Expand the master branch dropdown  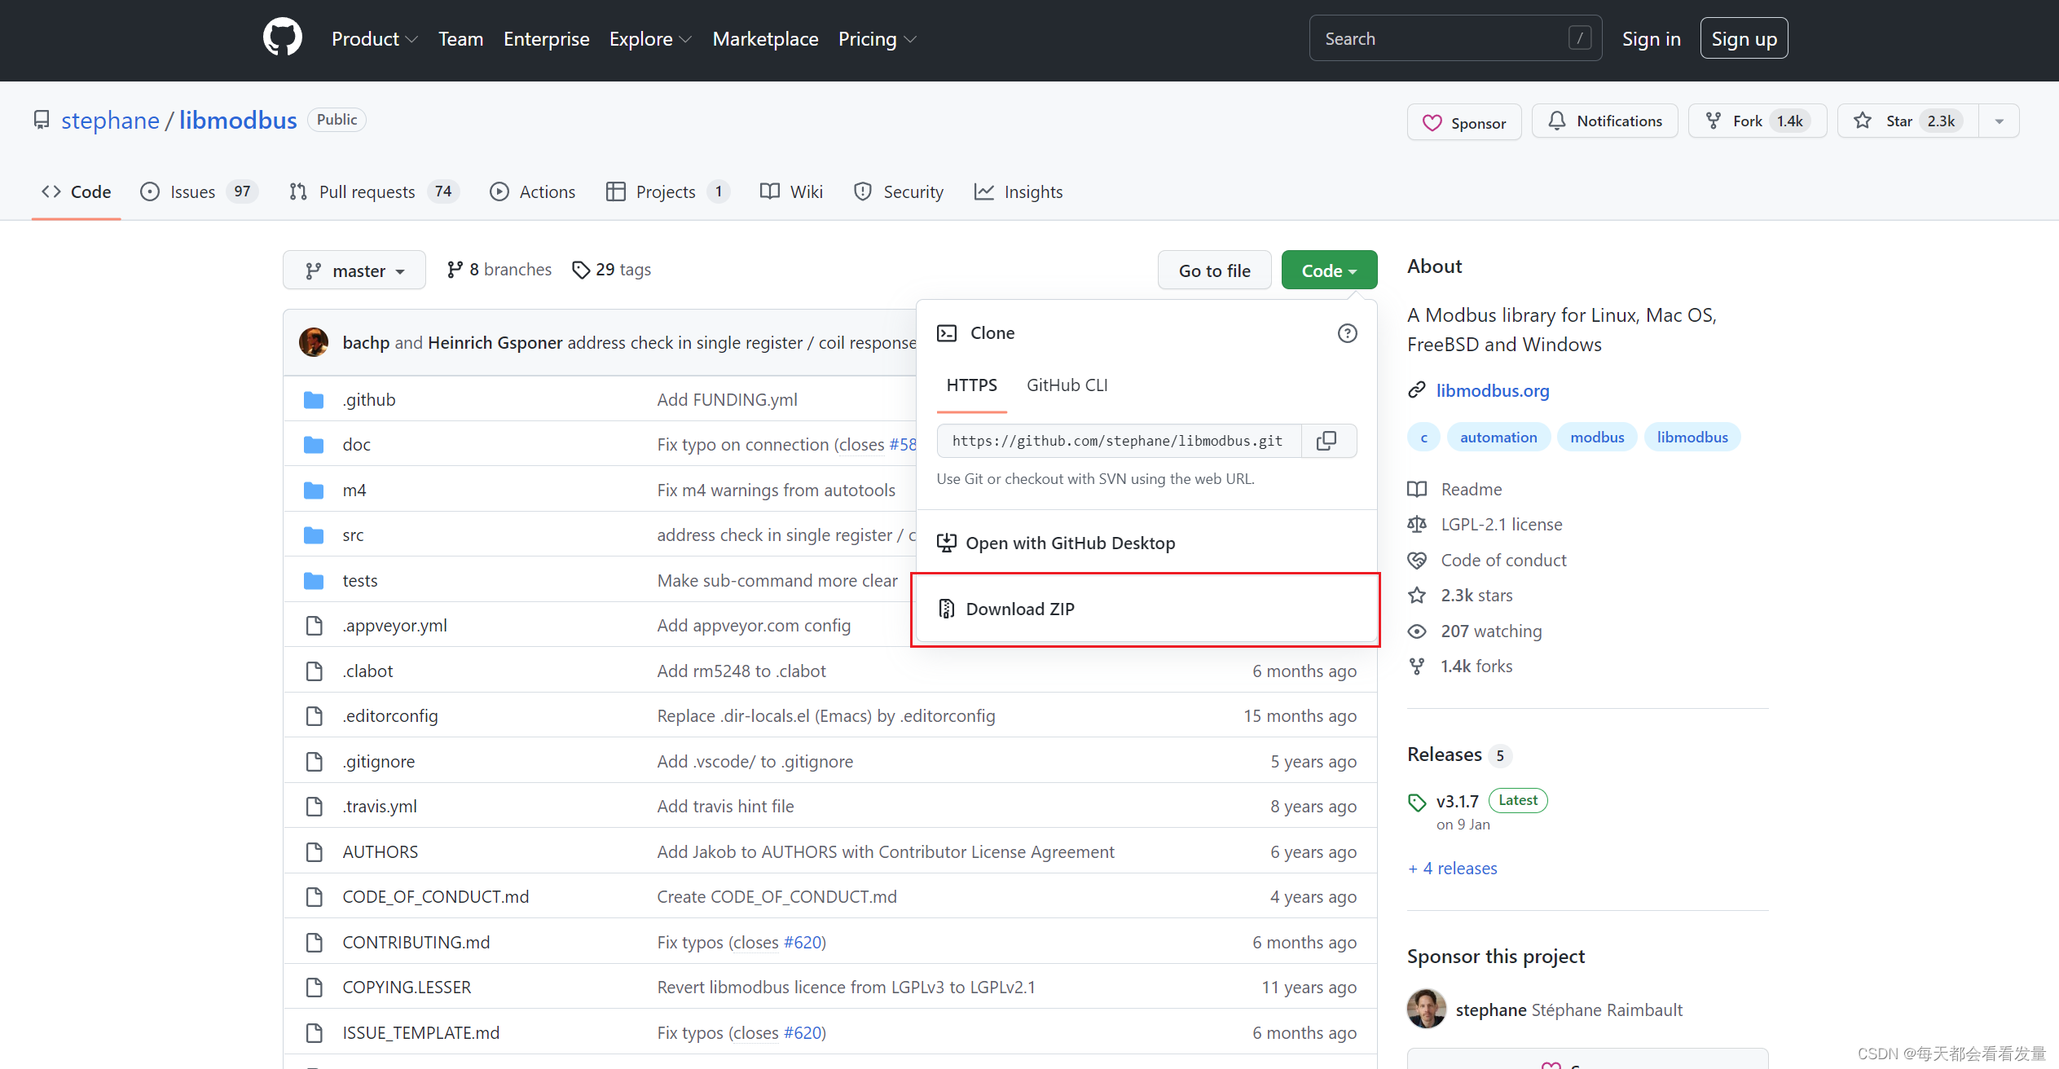pos(354,271)
